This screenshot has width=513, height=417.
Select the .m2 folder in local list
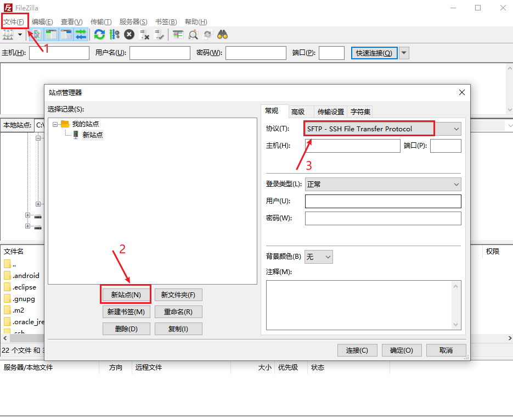[15, 310]
